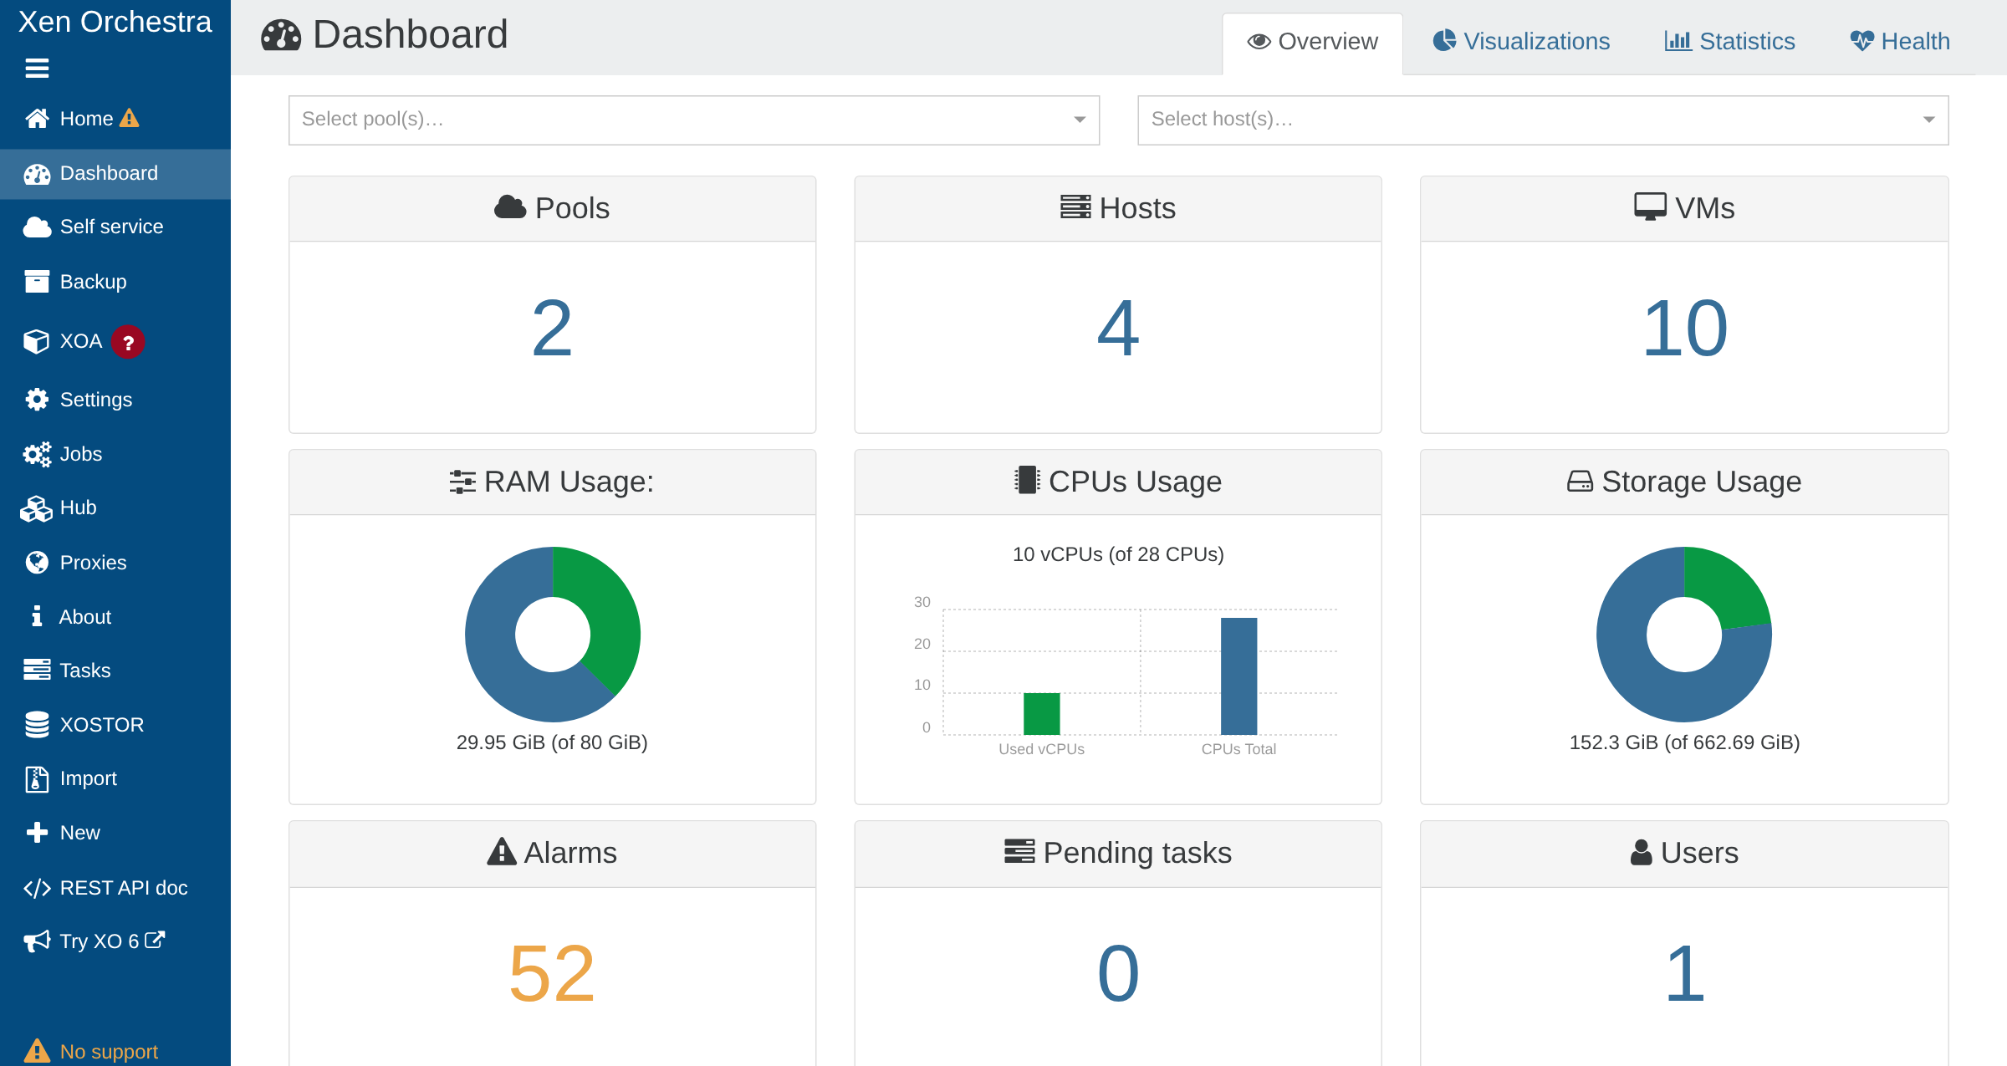The image size is (2007, 1066).
Task: Click the 29.95 GiB (of 80 GiB) text
Action: coord(552,742)
